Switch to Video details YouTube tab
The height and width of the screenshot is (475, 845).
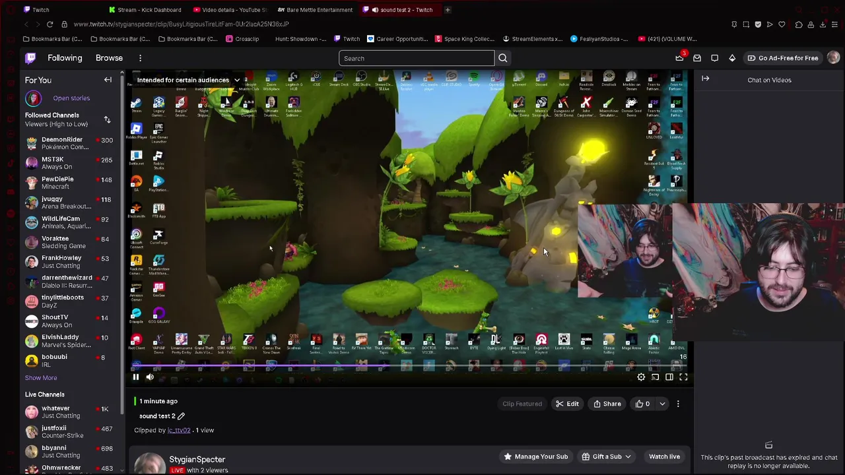[x=231, y=10]
